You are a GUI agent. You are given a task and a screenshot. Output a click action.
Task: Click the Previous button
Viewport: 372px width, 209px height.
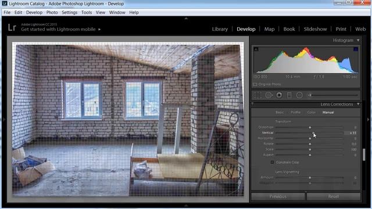[278, 196]
